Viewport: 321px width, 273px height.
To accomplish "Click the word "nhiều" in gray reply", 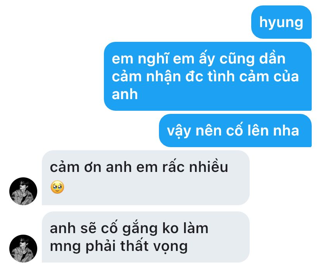I will click(x=209, y=167).
